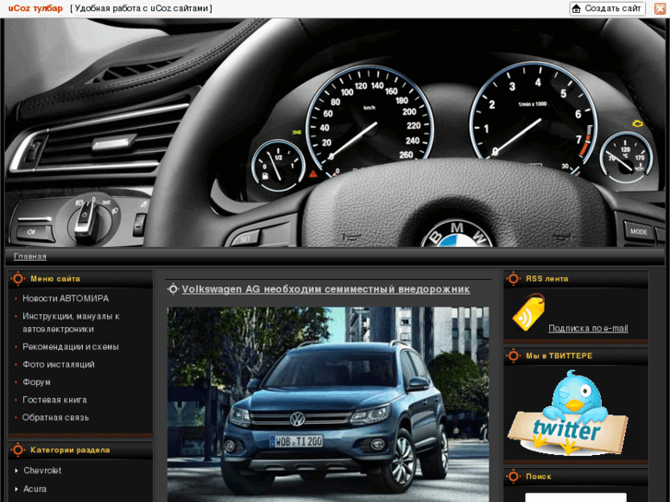670x502 pixels.
Task: Open the Главная navigation link
Action: click(x=29, y=256)
